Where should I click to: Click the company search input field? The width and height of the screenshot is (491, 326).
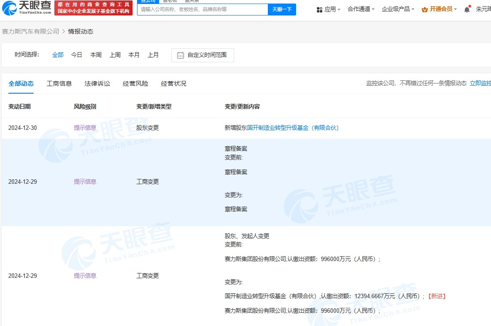201,9
